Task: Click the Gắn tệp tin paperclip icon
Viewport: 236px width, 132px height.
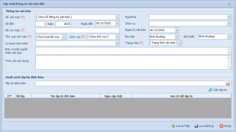Action: [x=210, y=90]
